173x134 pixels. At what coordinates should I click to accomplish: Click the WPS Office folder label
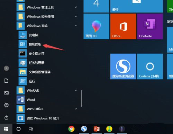[35, 109]
